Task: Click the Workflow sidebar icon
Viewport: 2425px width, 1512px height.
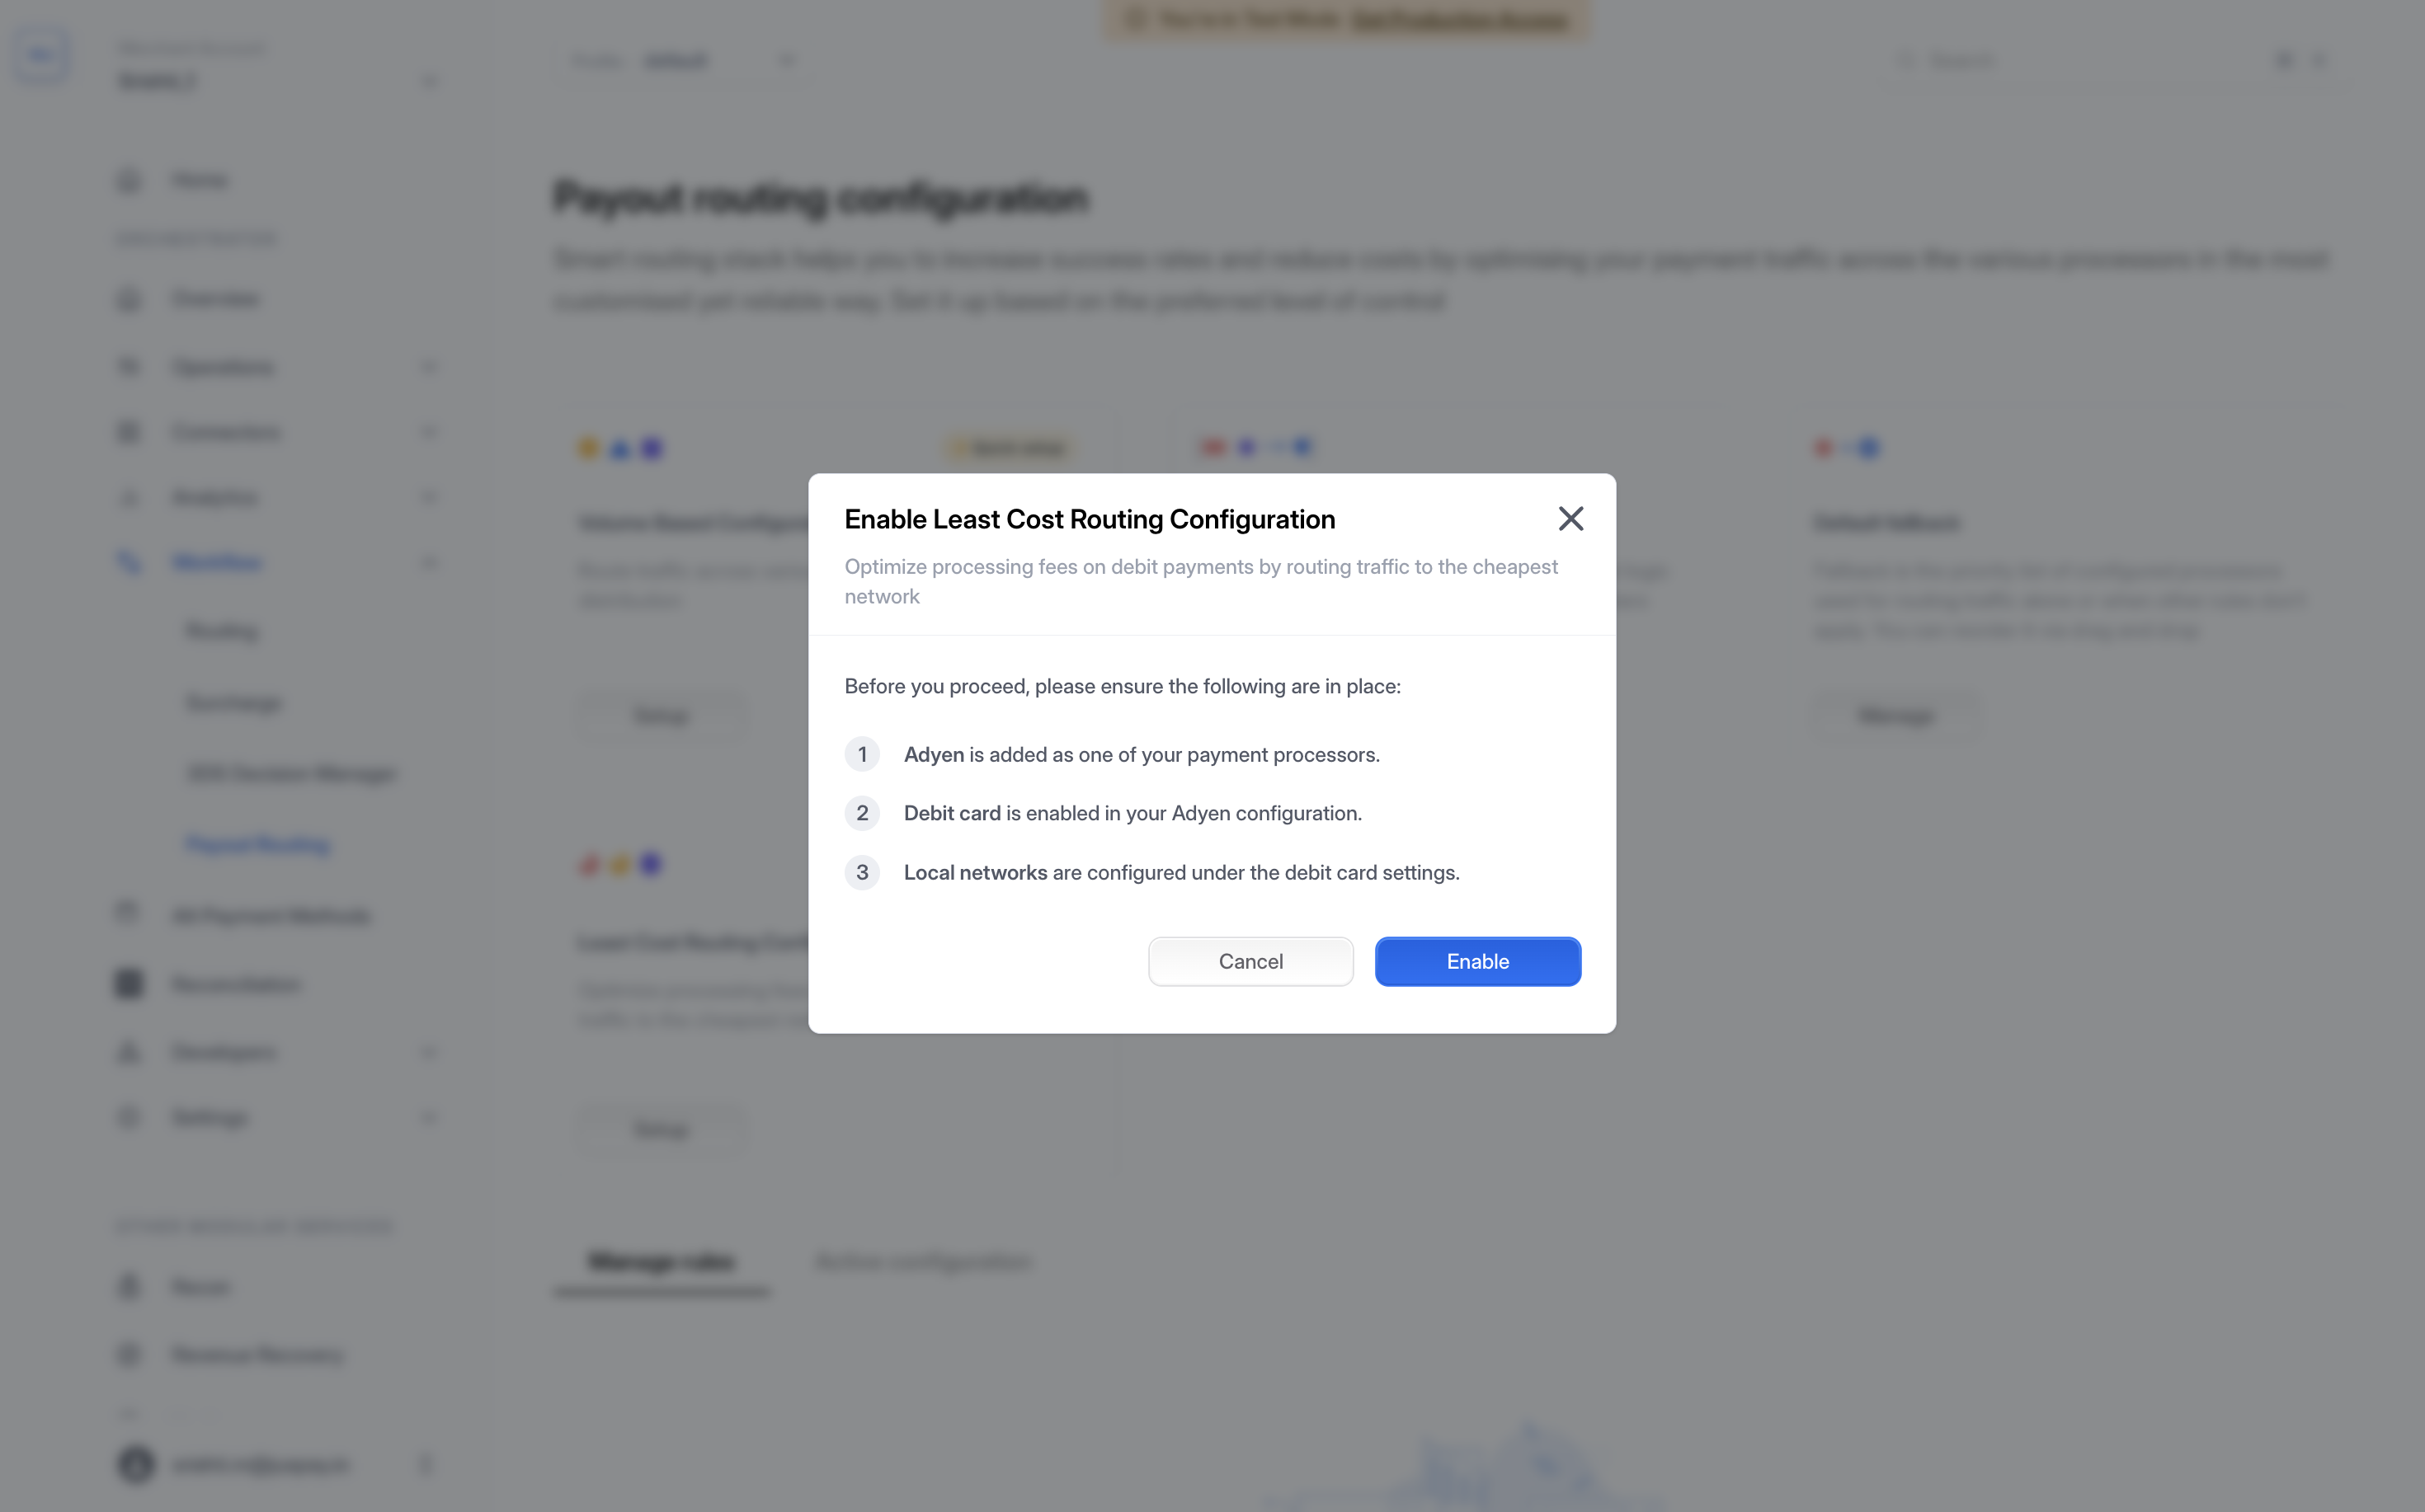Action: click(129, 562)
